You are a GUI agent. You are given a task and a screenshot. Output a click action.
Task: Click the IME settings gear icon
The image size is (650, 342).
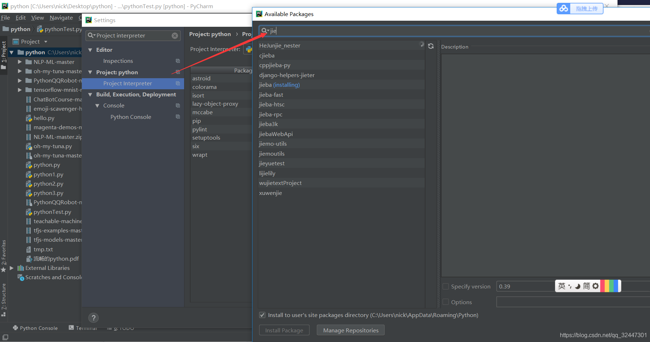pos(595,286)
